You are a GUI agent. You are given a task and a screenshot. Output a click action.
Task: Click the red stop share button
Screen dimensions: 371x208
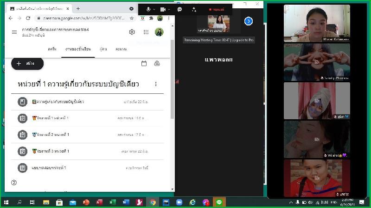(x=217, y=9)
